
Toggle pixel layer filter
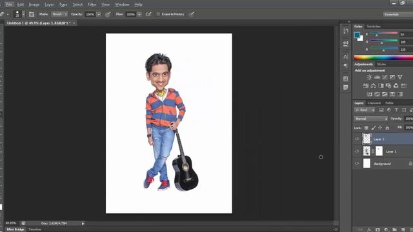(x=381, y=110)
